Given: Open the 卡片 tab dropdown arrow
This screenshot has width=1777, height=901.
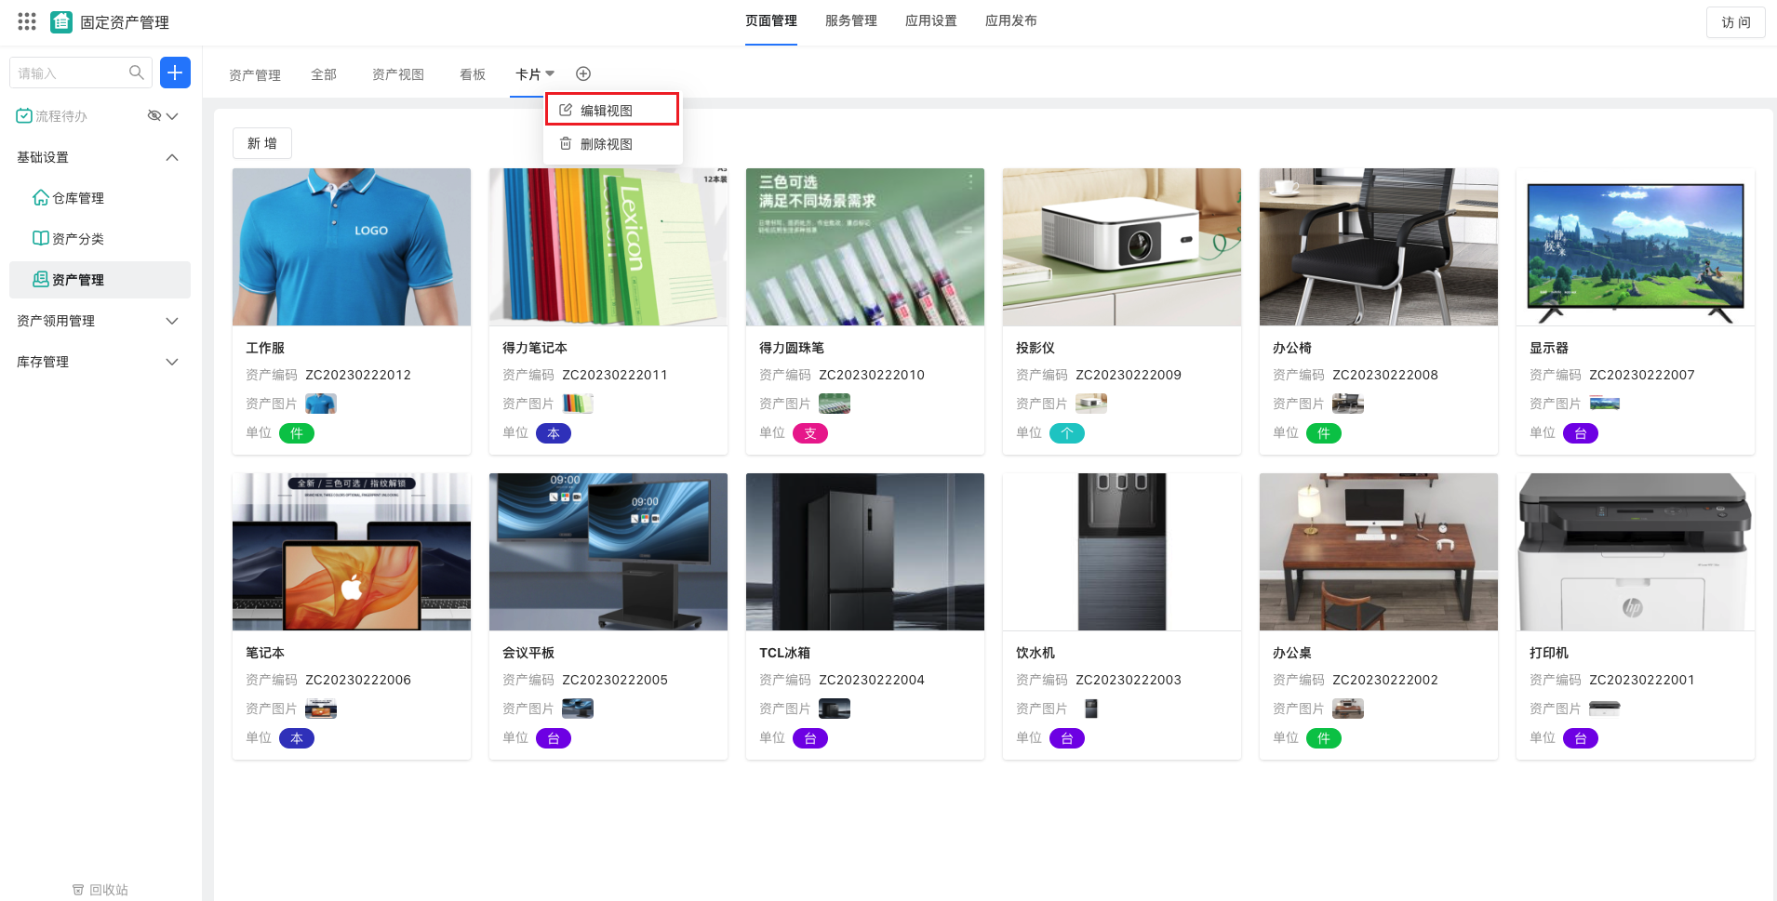Looking at the screenshot, I should click(x=551, y=73).
